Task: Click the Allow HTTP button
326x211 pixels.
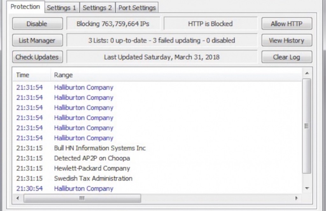Action: [x=287, y=24]
